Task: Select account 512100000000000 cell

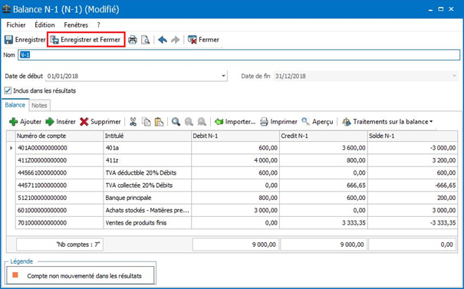Action: coord(59,198)
